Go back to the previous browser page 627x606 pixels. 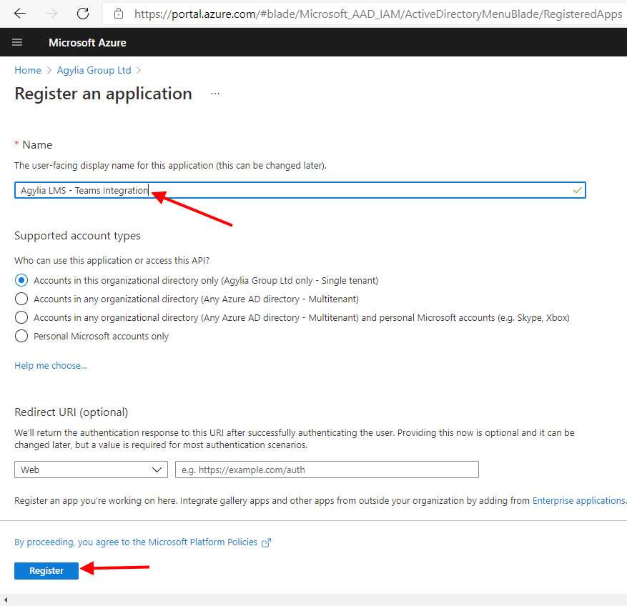(20, 14)
